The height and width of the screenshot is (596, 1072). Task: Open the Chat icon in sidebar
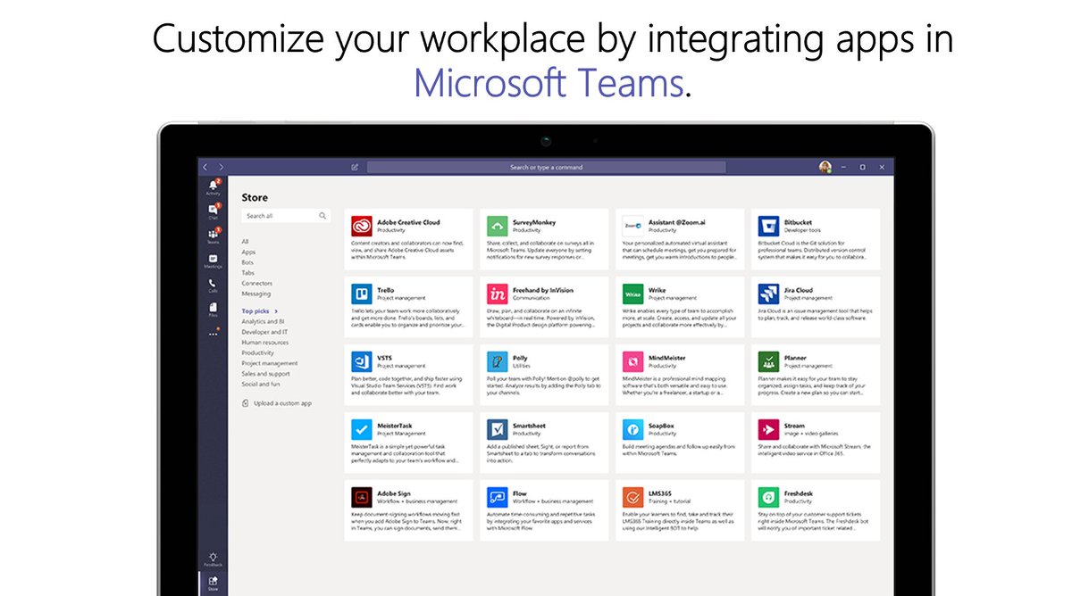[213, 211]
